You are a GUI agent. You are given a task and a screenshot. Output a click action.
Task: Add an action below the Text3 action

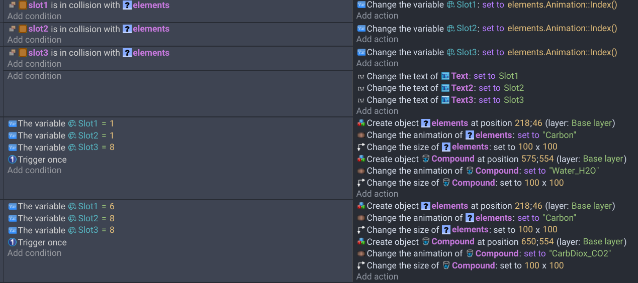(x=377, y=111)
